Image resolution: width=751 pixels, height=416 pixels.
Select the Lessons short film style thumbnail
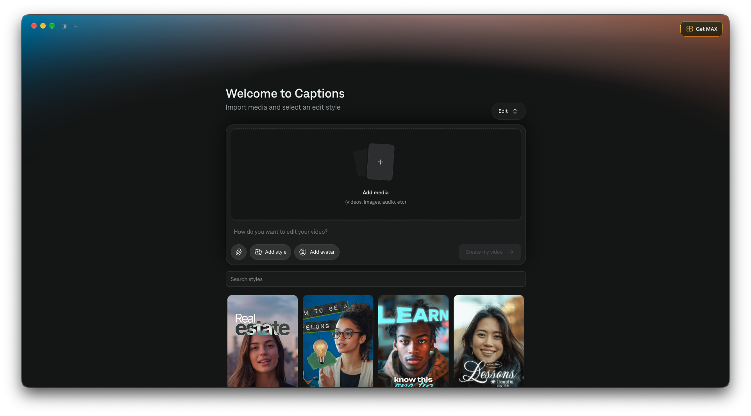pyautogui.click(x=489, y=341)
